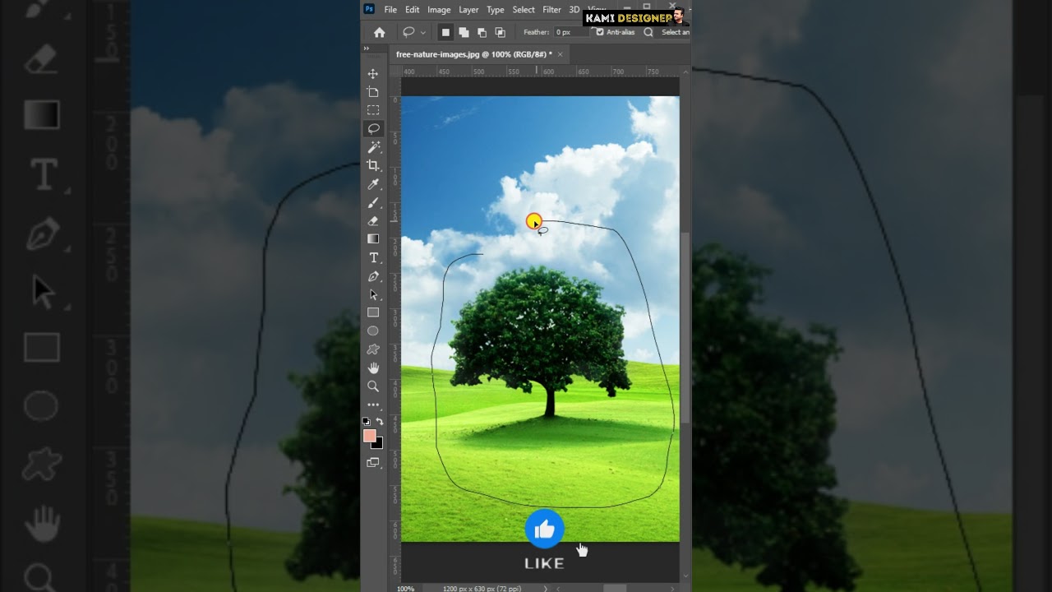Choose Subtract from selection mode
1052x592 pixels.
(482, 32)
